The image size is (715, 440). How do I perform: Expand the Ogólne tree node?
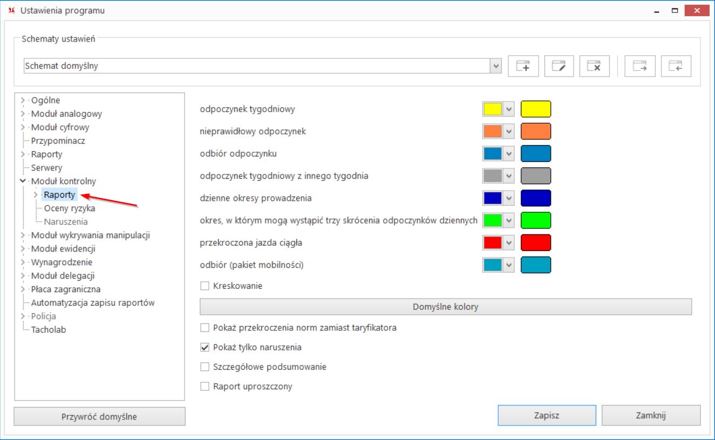click(23, 100)
